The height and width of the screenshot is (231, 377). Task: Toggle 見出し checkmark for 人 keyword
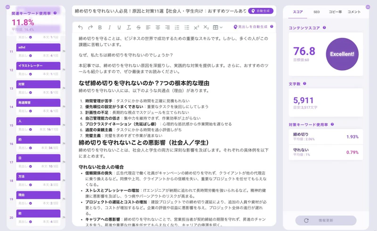coord(31,130)
